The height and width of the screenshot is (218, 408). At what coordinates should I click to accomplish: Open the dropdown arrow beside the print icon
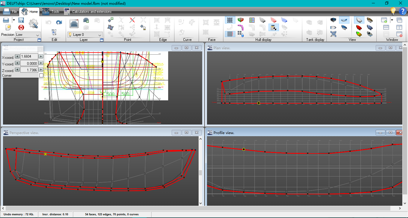[x=14, y=20]
